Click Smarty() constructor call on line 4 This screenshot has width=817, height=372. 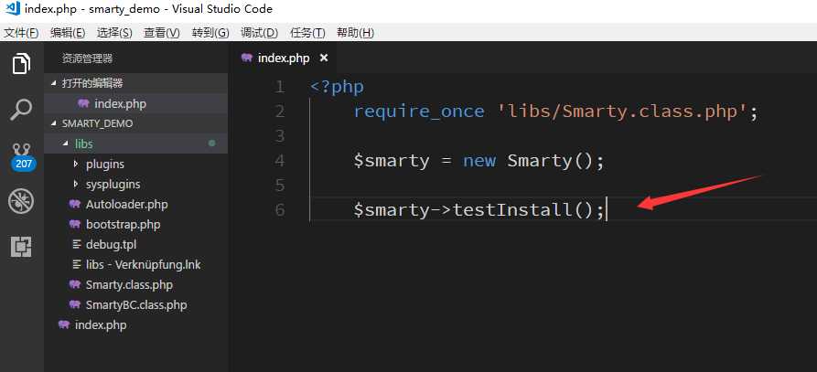click(x=549, y=161)
